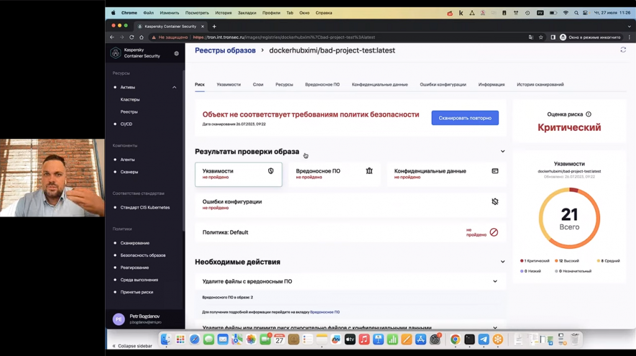Open Chrome three-dot menu

629,37
